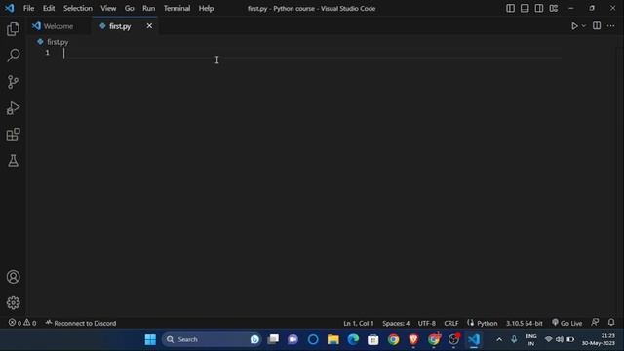This screenshot has height=351, width=624.
Task: Open the Chat app on taskbar
Action: (x=292, y=339)
